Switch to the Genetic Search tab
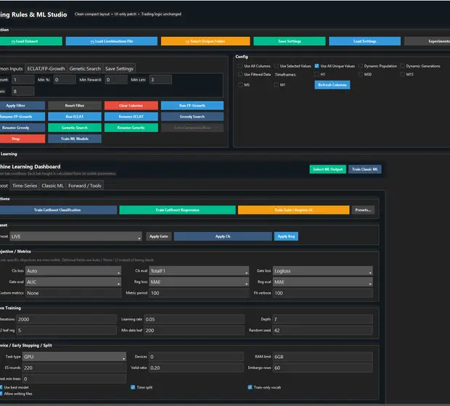The height and width of the screenshot is (406, 450). coord(85,69)
